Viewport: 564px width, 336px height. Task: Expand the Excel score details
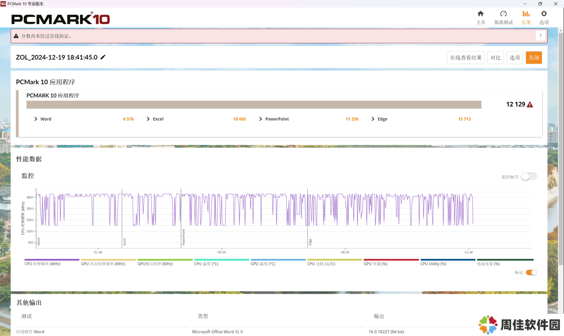(x=148, y=119)
